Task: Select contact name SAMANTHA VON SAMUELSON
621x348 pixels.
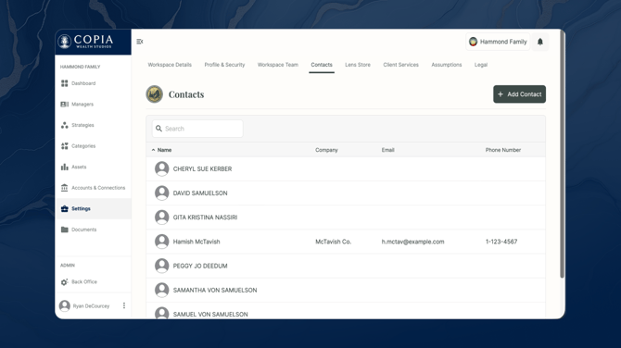Action: pos(215,291)
